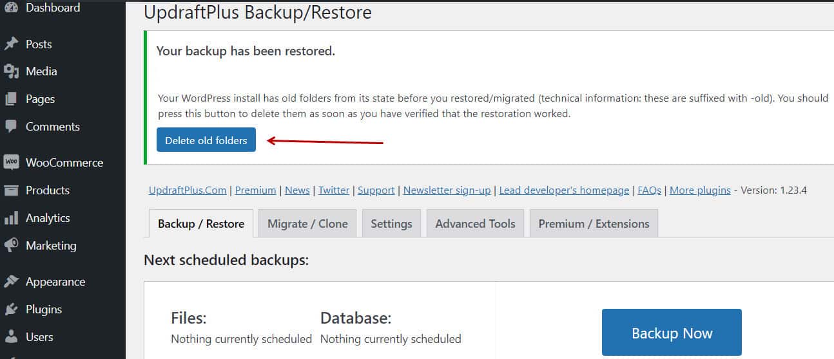Open the WooCommerce logo icon
The width and height of the screenshot is (834, 359).
point(11,162)
